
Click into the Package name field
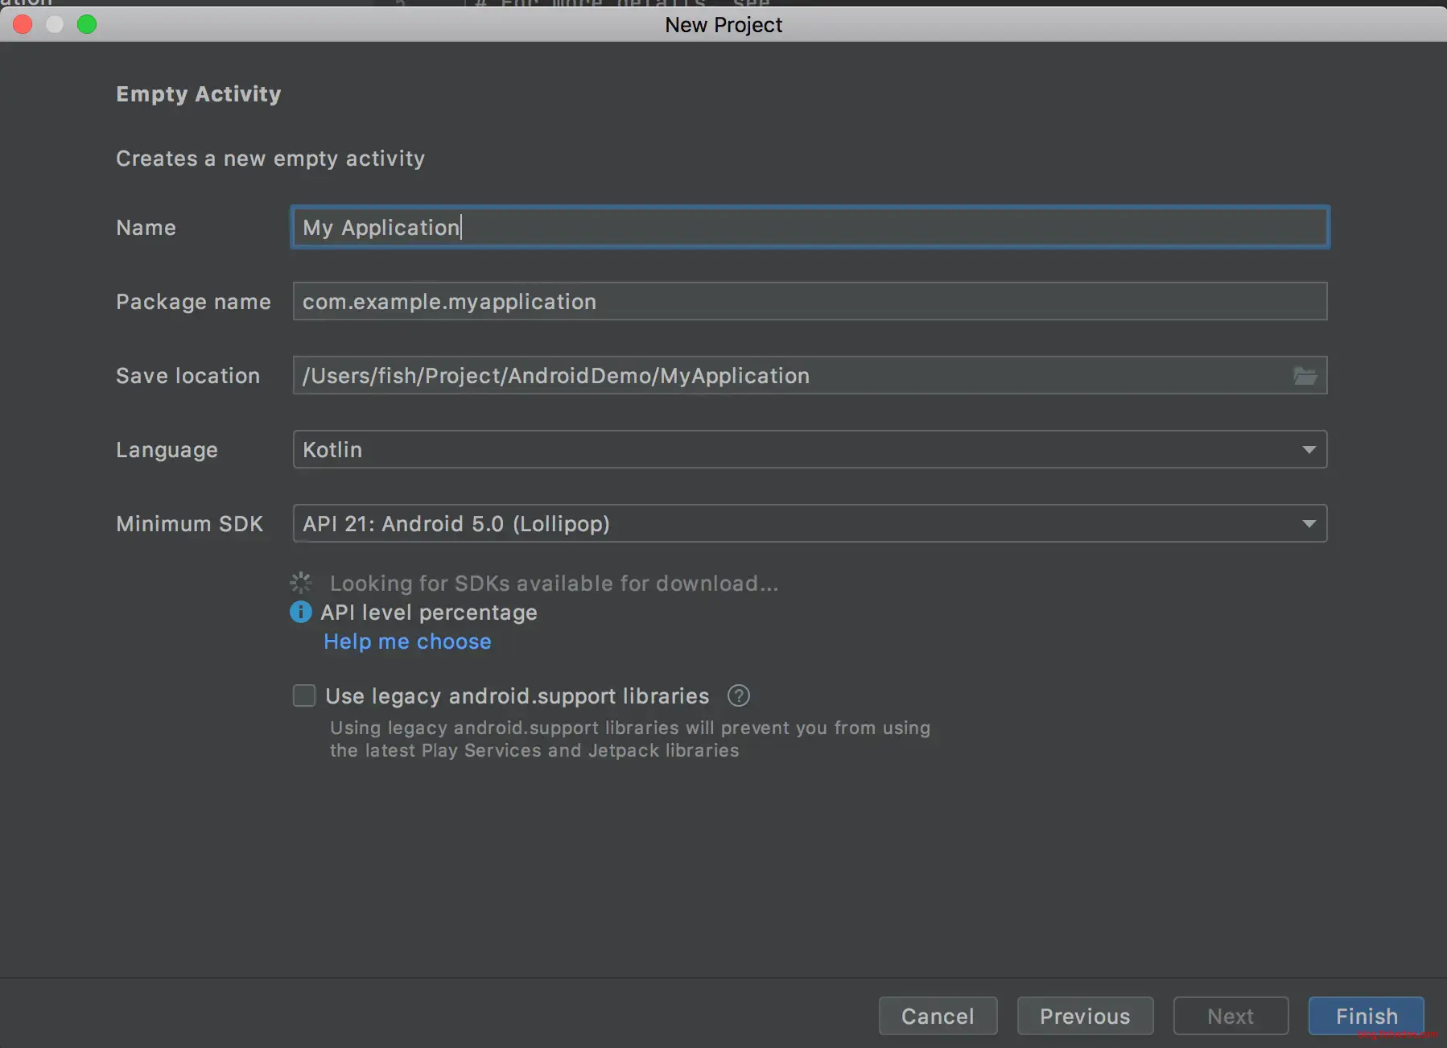point(809,302)
